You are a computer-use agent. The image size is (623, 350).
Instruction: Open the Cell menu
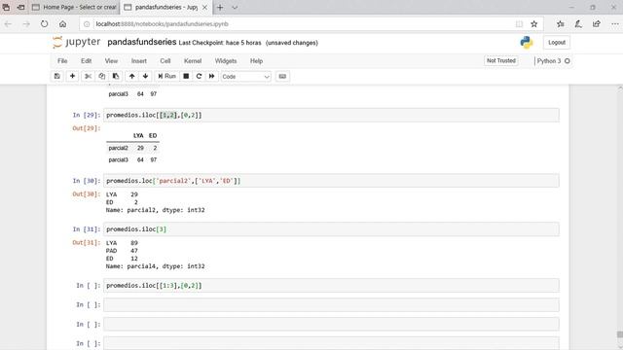(165, 61)
